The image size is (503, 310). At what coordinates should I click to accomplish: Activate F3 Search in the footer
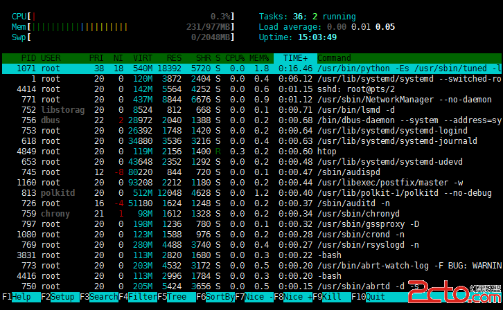(99, 297)
